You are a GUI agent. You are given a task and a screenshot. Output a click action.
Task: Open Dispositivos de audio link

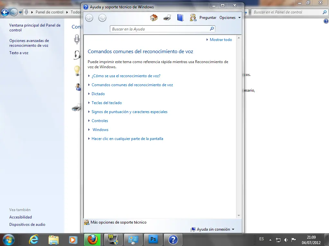27,225
